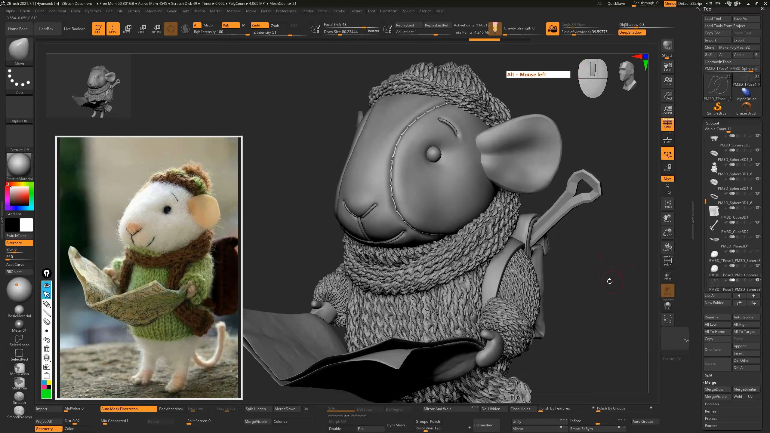Click the BPR render icon
Screen dimensions: 770x433
[x=667, y=45]
